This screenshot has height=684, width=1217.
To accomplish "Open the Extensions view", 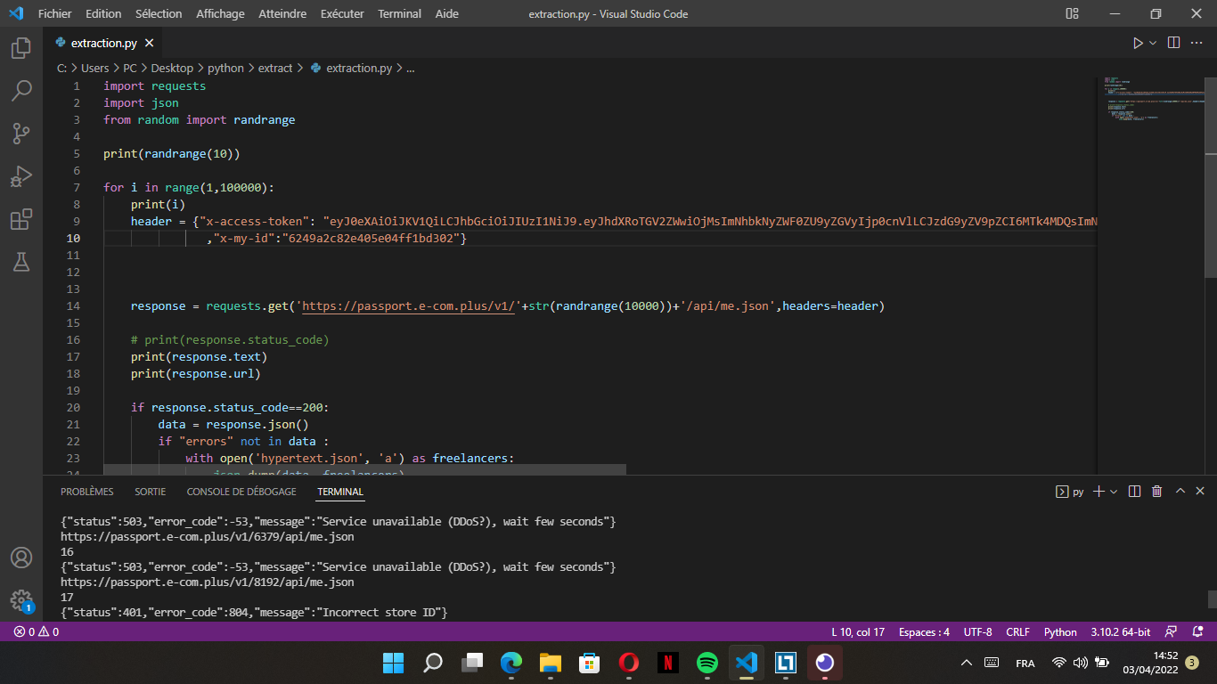I will click(x=21, y=219).
